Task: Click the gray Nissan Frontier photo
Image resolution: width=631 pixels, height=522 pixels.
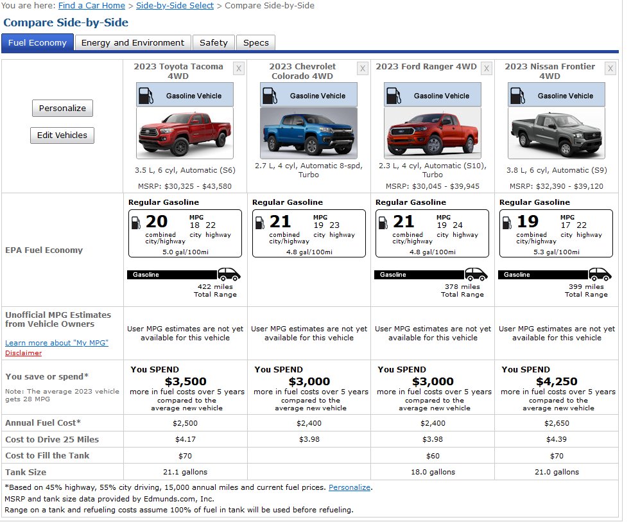Action: (557, 133)
